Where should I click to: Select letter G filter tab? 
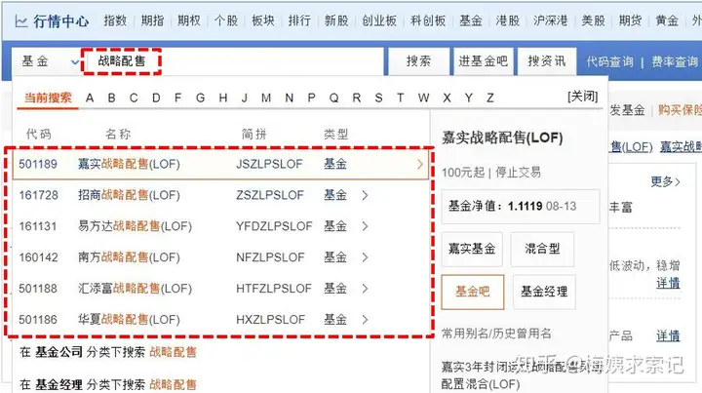[201, 98]
